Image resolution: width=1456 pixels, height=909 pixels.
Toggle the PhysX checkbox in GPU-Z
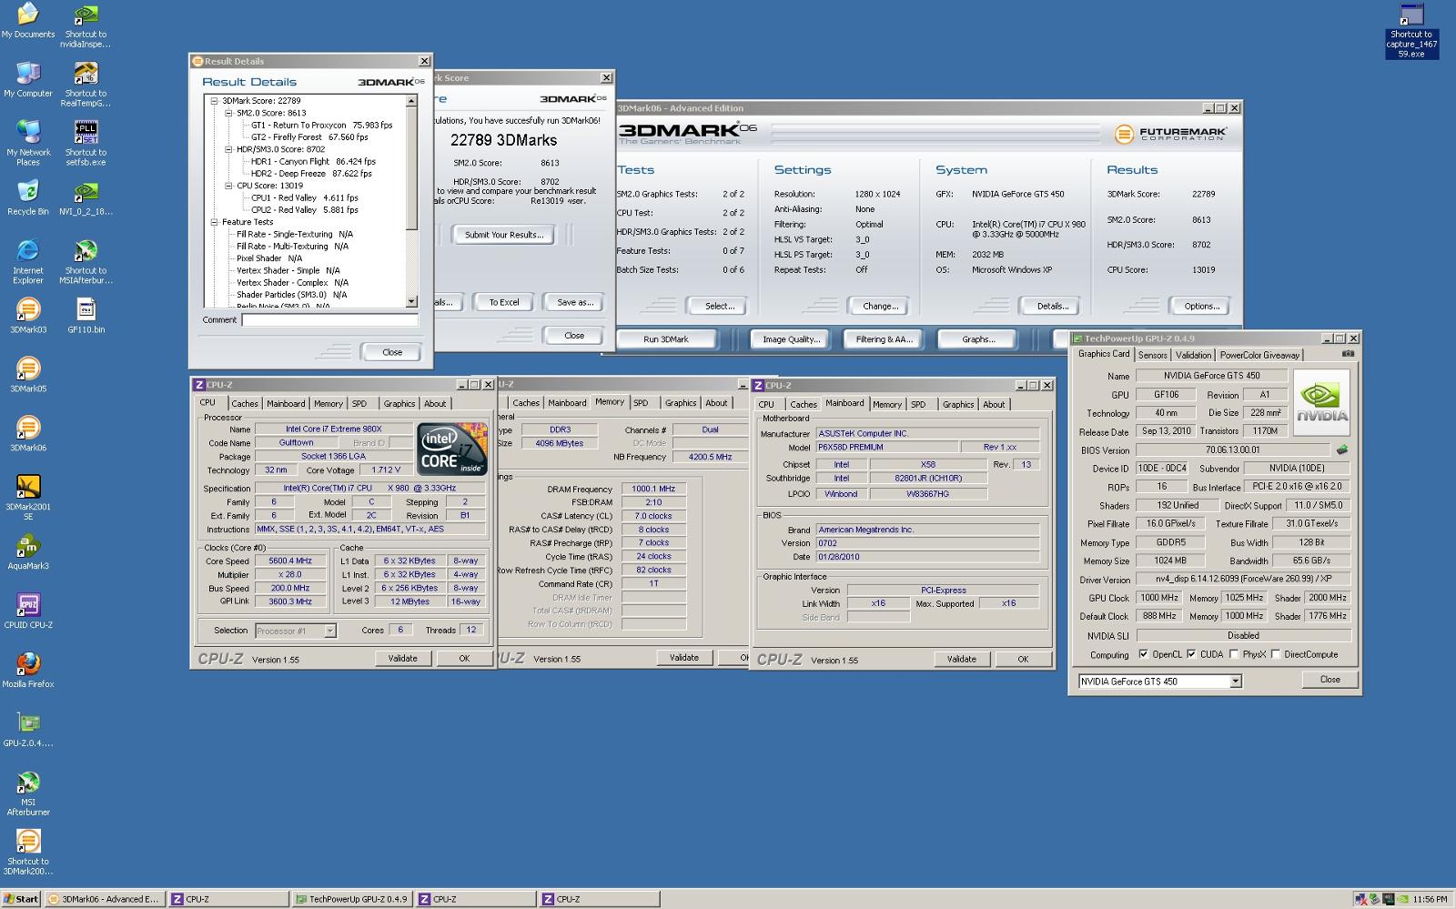pos(1233,654)
